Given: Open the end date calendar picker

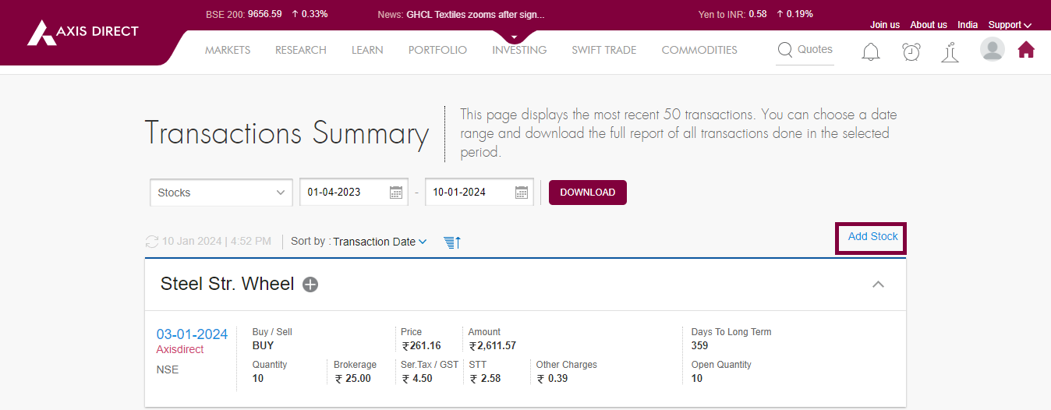Looking at the screenshot, I should [x=522, y=193].
